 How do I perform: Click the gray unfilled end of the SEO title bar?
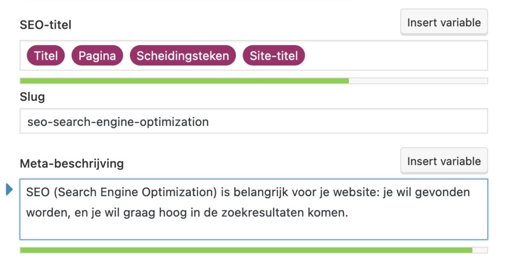coord(418,81)
